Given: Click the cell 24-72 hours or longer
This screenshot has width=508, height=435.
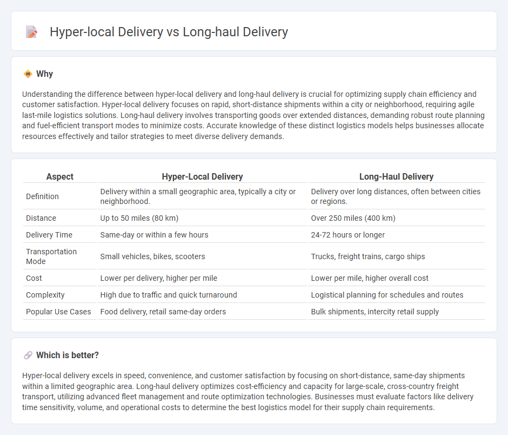Looking at the screenshot, I should (396, 235).
